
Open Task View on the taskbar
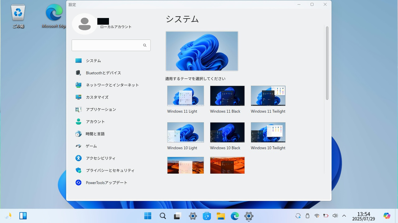click(x=178, y=216)
